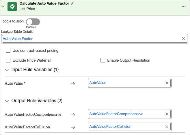Collapse Output Rule Variables section
The width and height of the screenshot is (190, 135).
(x=7, y=101)
